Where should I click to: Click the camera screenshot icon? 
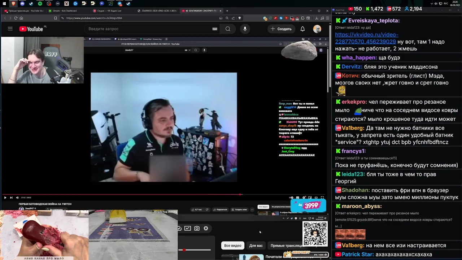coord(197,228)
